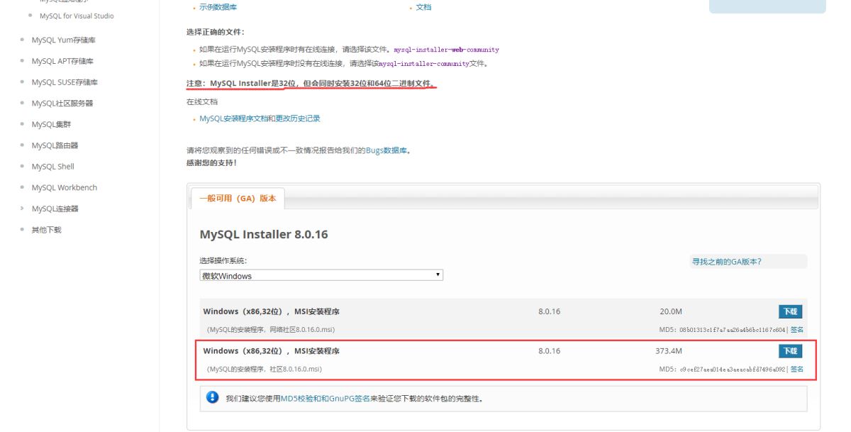Click 在线文档 label text
This screenshot has width=851, height=432.
coord(202,101)
